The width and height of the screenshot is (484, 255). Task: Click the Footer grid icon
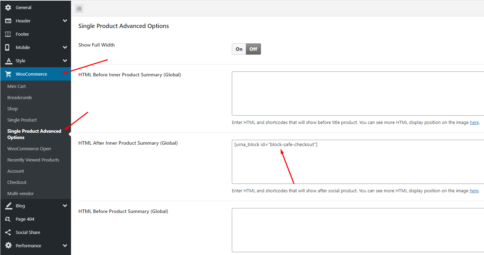[x=8, y=34]
